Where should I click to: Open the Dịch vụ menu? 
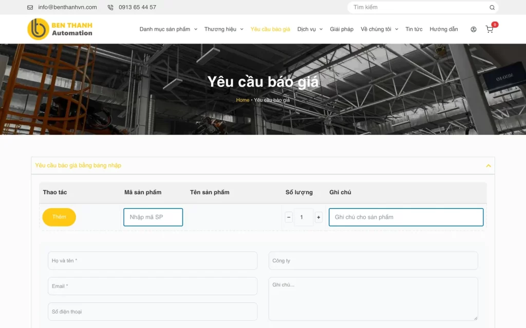(306, 29)
